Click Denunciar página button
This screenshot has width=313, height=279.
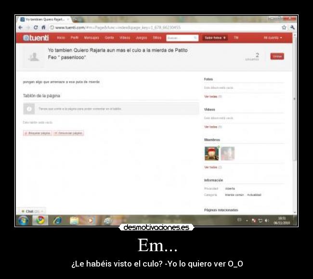click(68, 133)
